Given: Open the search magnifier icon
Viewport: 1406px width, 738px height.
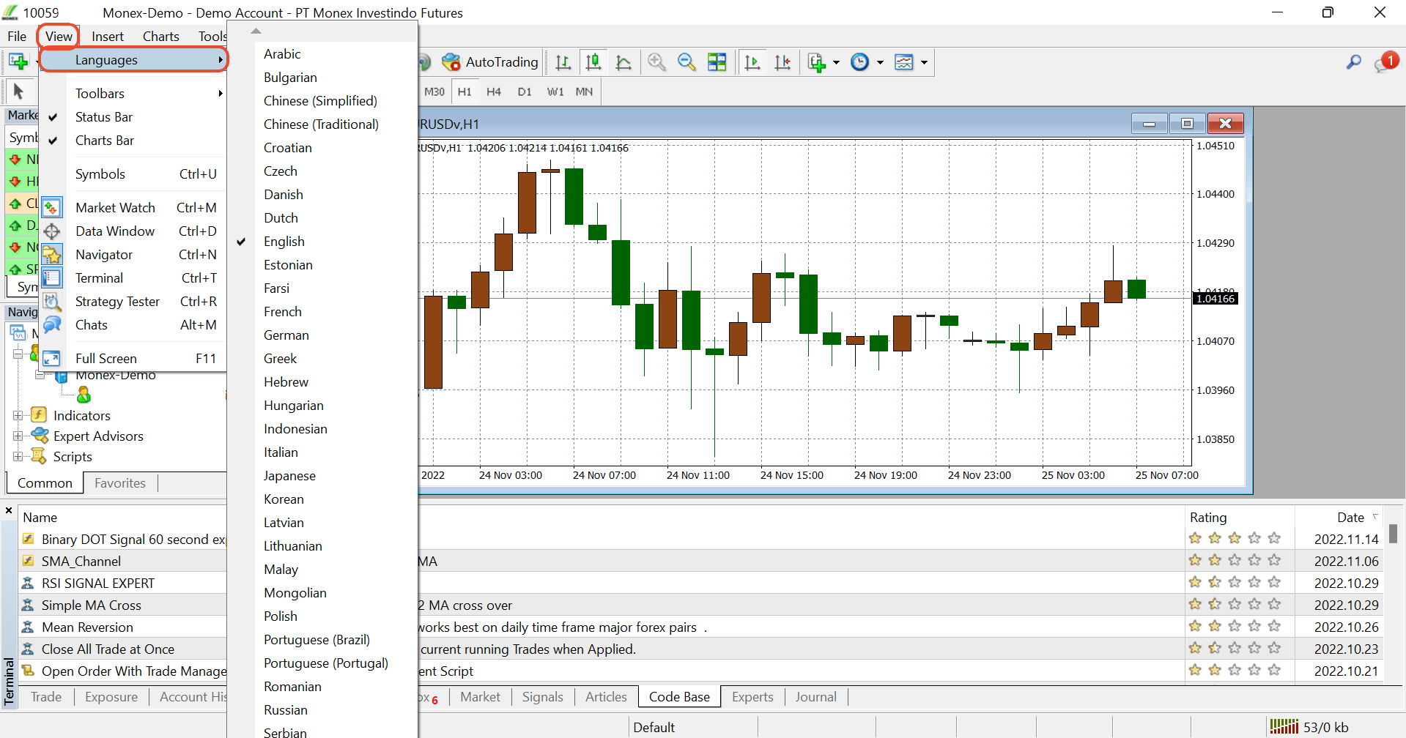Looking at the screenshot, I should click(1354, 62).
